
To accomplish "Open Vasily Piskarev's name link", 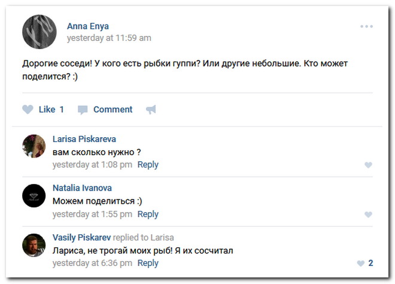I will click(81, 237).
